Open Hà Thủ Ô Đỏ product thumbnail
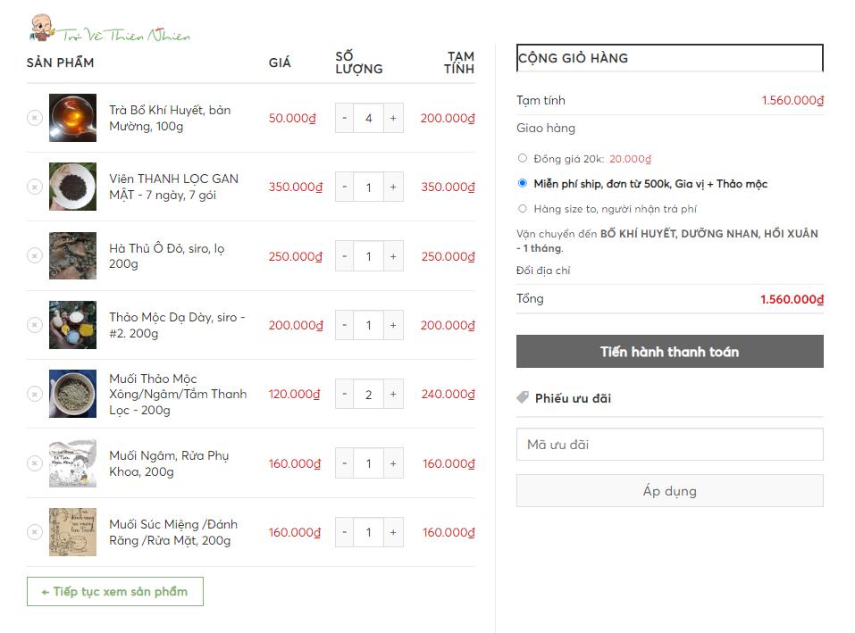This screenshot has height=633, width=855. click(72, 255)
